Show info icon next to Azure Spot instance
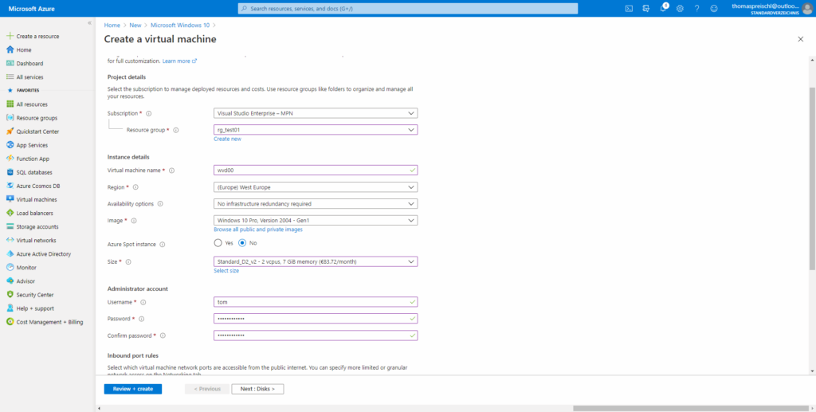816x412 pixels. click(x=163, y=245)
